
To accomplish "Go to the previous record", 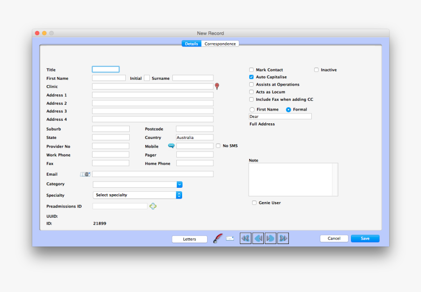I will pos(258,239).
